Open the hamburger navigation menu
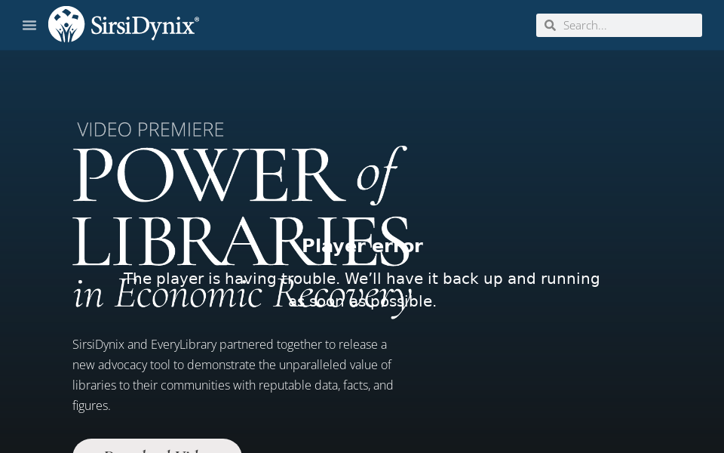This screenshot has height=453, width=724. point(29,25)
